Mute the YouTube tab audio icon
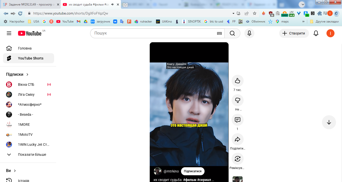 (113, 4)
